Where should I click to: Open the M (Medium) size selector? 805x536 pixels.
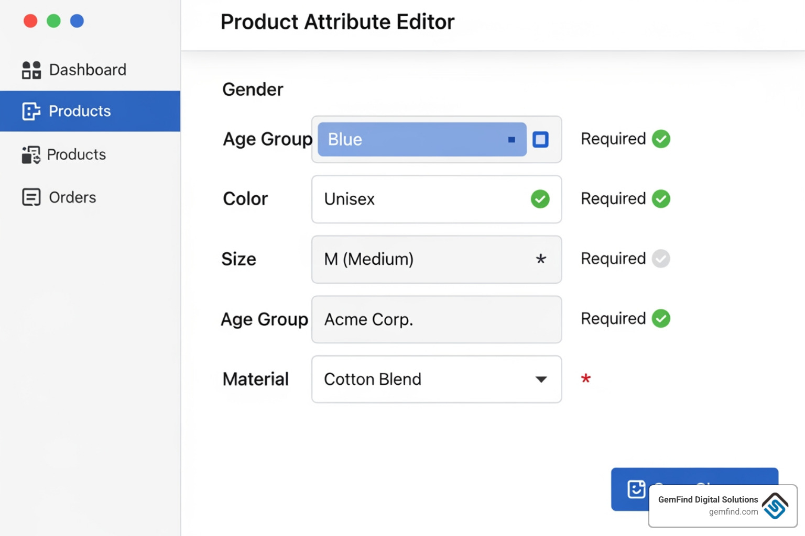pos(437,259)
